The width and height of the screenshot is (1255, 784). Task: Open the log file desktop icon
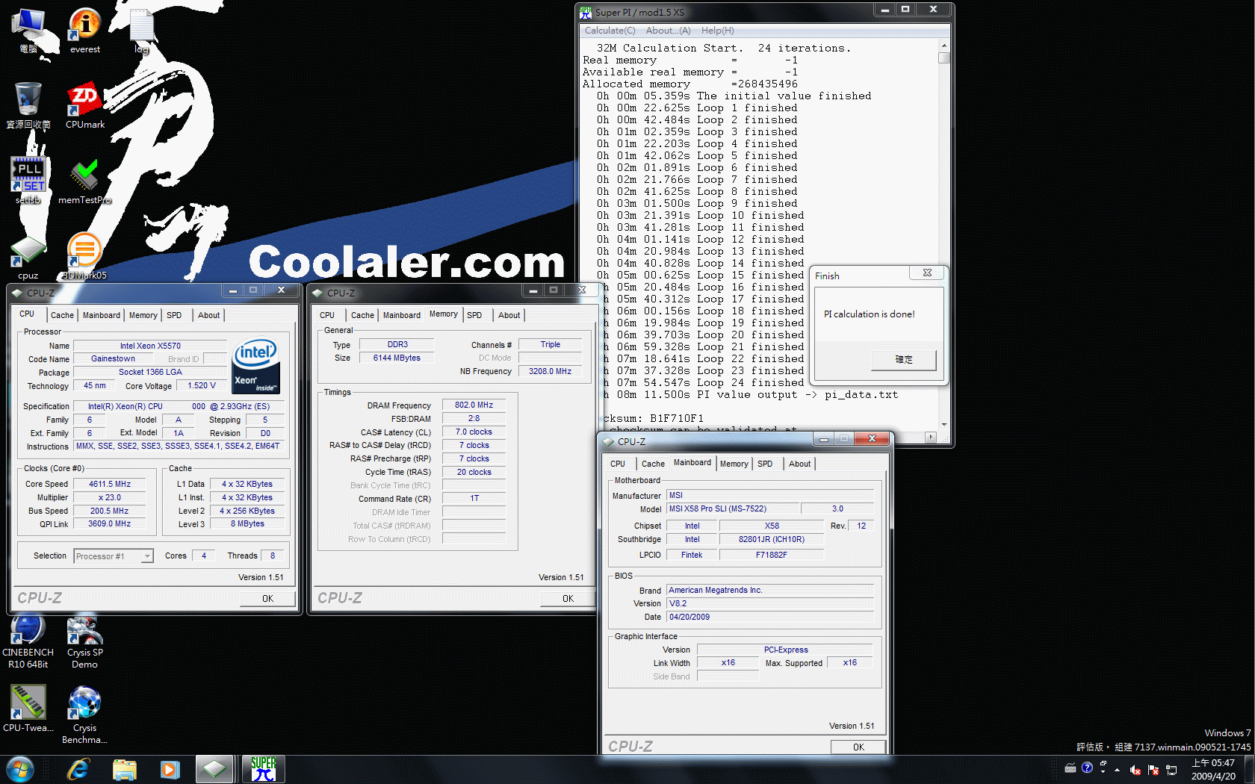[141, 31]
